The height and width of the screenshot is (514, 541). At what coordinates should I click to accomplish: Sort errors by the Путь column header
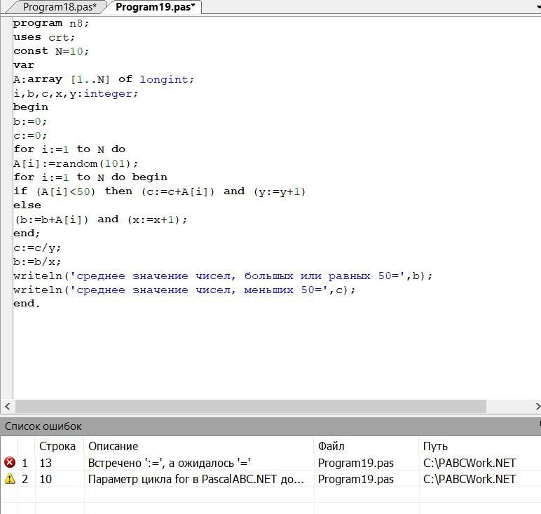point(435,446)
